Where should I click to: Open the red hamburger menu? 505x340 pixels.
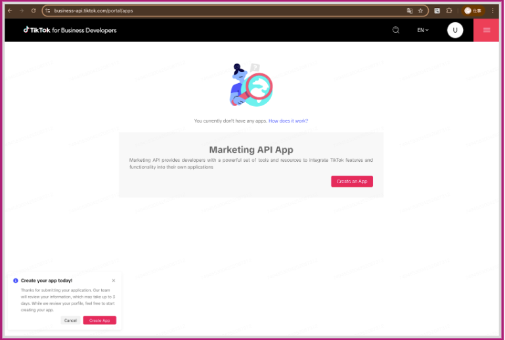(487, 30)
